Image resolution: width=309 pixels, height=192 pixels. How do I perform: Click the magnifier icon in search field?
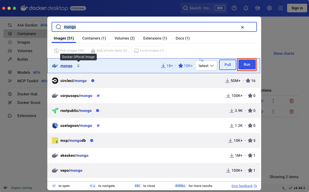(x=59, y=27)
